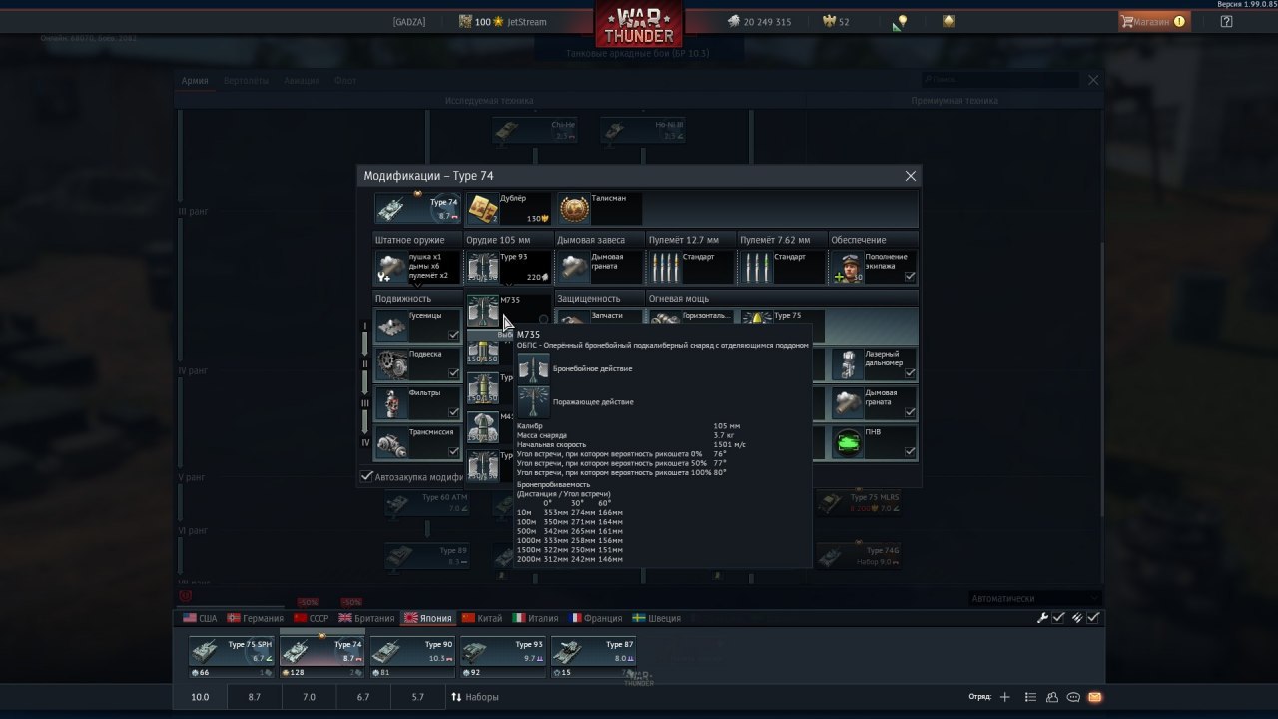The height and width of the screenshot is (719, 1278).
Task: Click the list icon next to squad plus
Action: (1030, 697)
